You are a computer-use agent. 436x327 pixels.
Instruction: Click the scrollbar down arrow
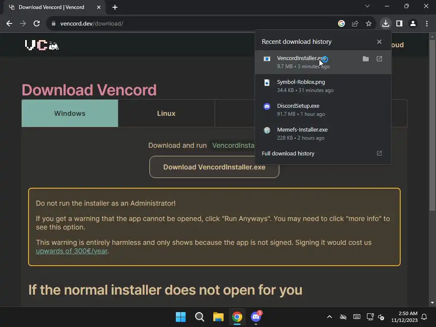(432, 303)
